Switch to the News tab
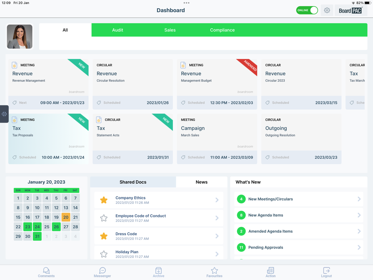Image resolution: width=373 pixels, height=280 pixels. pyautogui.click(x=201, y=182)
